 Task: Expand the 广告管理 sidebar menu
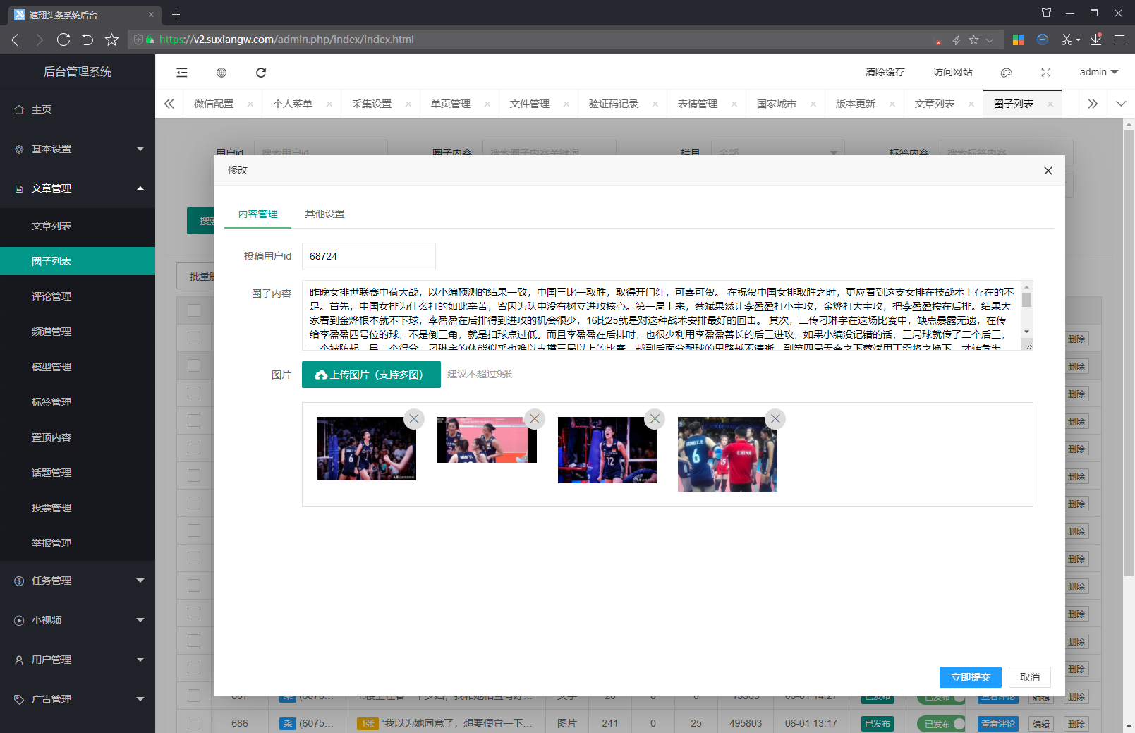pyautogui.click(x=78, y=699)
